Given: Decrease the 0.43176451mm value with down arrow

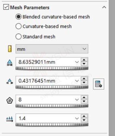Looking at the screenshot, I should (x=84, y=83).
